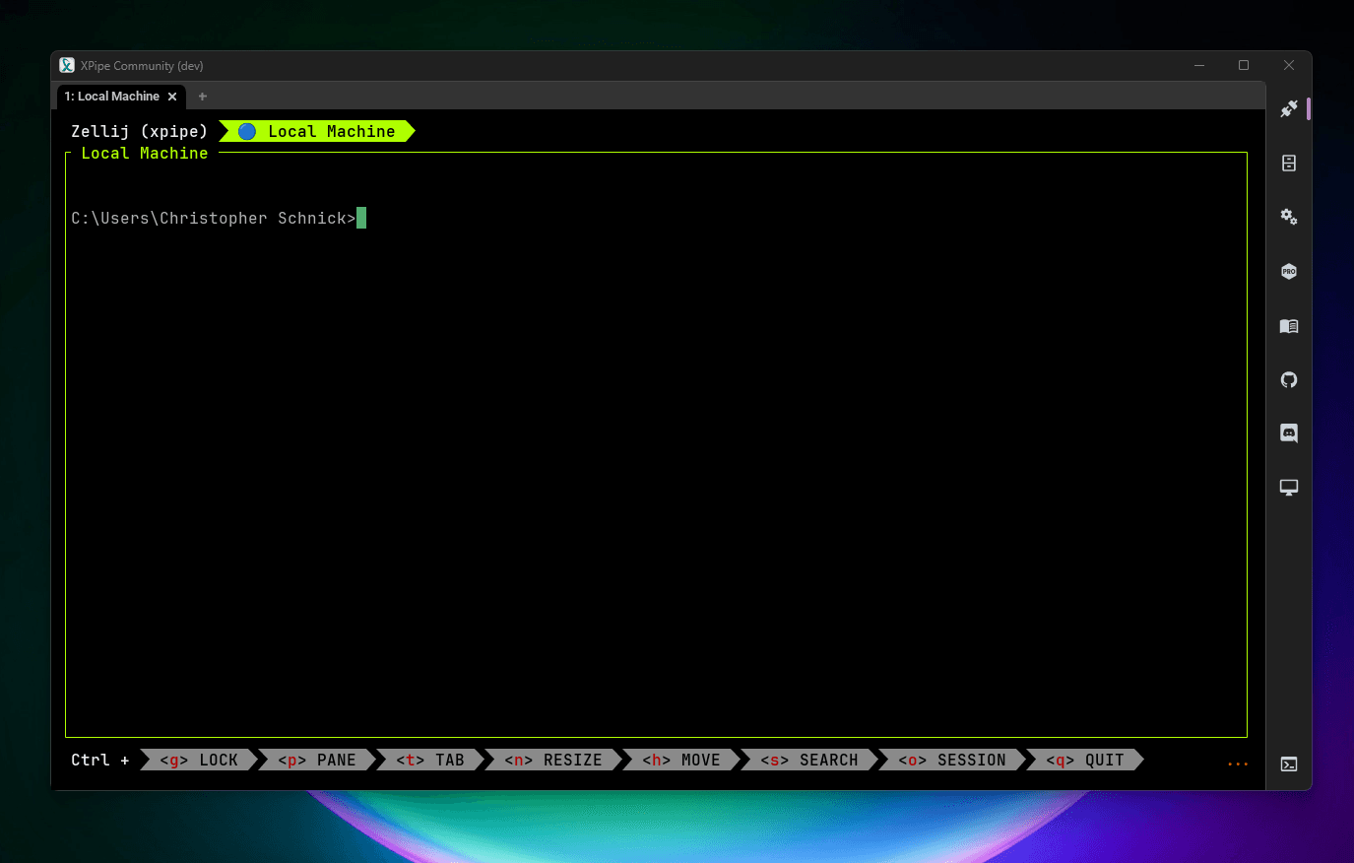Open the documentation book icon

point(1288,326)
